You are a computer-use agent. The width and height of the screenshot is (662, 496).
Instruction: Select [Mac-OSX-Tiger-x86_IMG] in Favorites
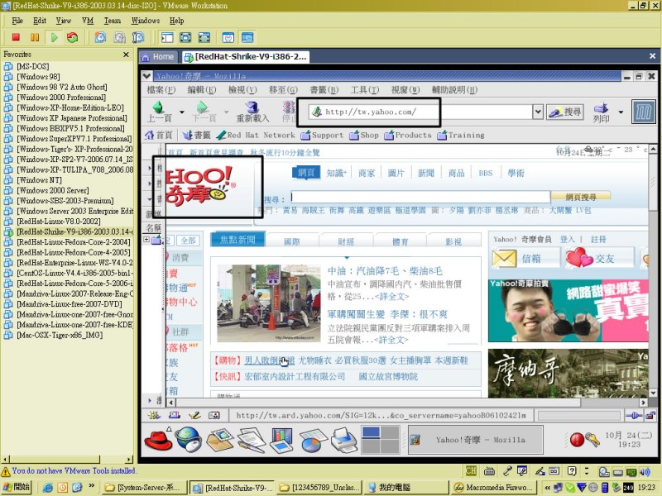tap(54, 335)
